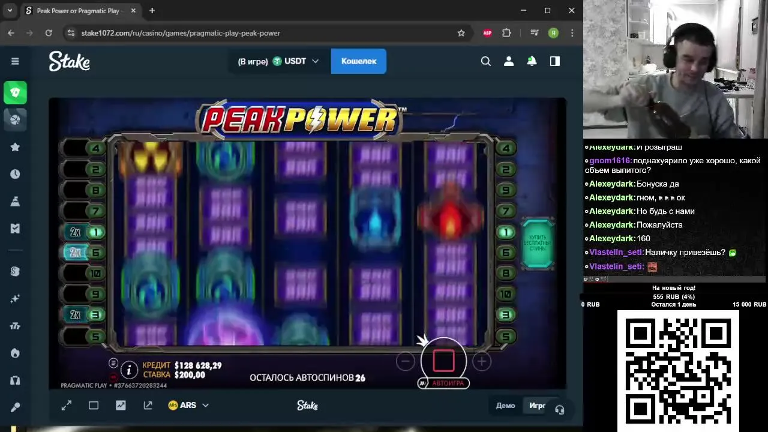The image size is (768, 432).
Task: Switch to theatre mode rectangle icon
Action: pos(94,406)
